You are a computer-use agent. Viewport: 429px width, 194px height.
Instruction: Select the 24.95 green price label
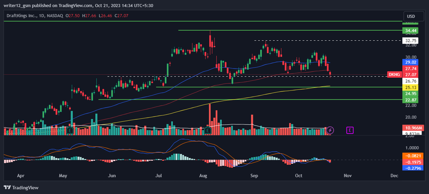tap(410, 93)
